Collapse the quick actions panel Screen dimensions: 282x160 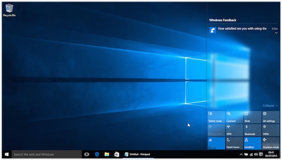tap(270, 106)
